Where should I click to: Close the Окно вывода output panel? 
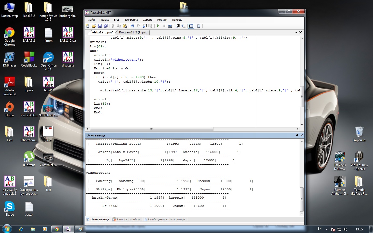point(302,135)
